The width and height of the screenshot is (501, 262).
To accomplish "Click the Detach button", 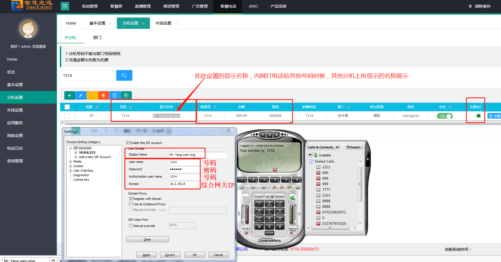I will [353, 147].
